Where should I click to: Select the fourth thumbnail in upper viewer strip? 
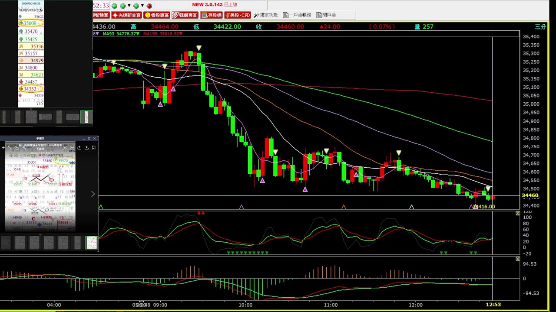click(x=45, y=117)
